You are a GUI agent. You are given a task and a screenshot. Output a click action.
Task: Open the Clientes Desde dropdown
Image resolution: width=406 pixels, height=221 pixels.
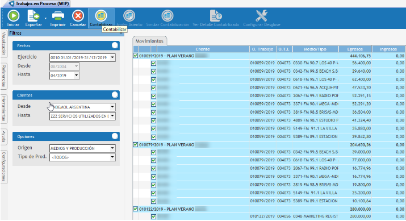(x=112, y=107)
